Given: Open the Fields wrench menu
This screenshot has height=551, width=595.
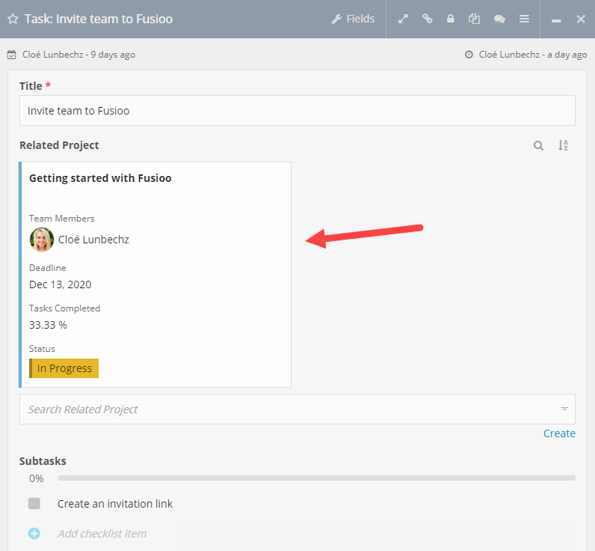Looking at the screenshot, I should [353, 19].
